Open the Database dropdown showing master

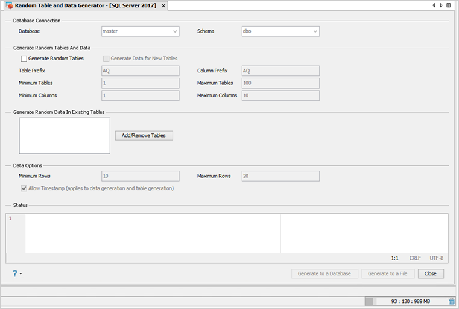point(140,31)
